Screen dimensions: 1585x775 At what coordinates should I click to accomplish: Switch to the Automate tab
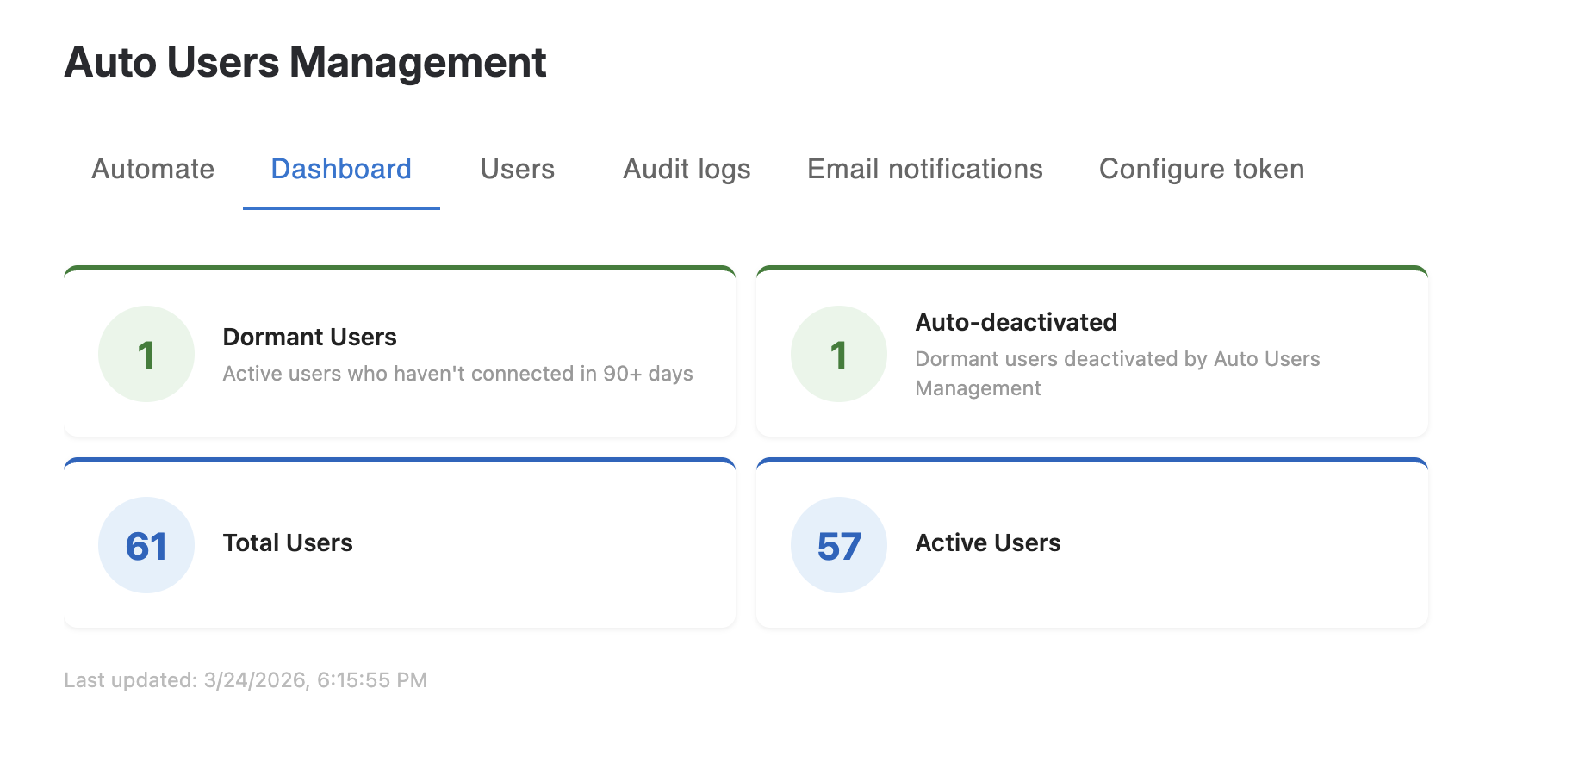(x=152, y=170)
